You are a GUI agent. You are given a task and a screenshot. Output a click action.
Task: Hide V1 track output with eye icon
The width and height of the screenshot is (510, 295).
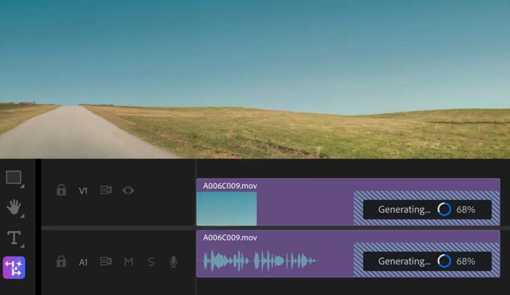click(x=128, y=190)
